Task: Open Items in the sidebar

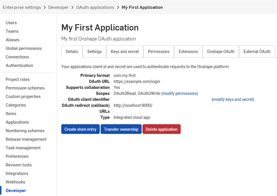Action: [11, 114]
